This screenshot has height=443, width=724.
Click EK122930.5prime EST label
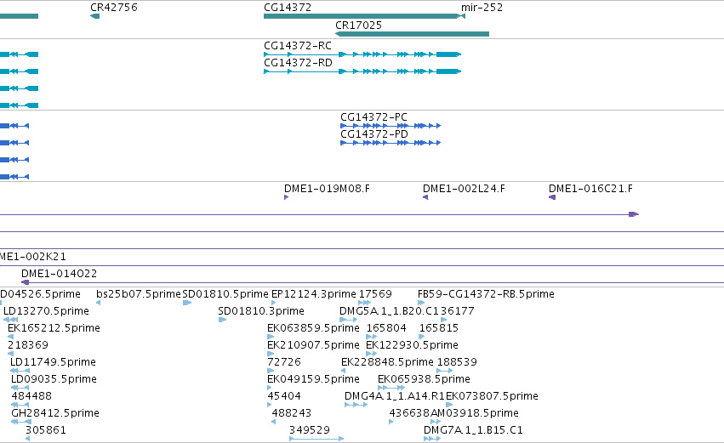(x=412, y=345)
